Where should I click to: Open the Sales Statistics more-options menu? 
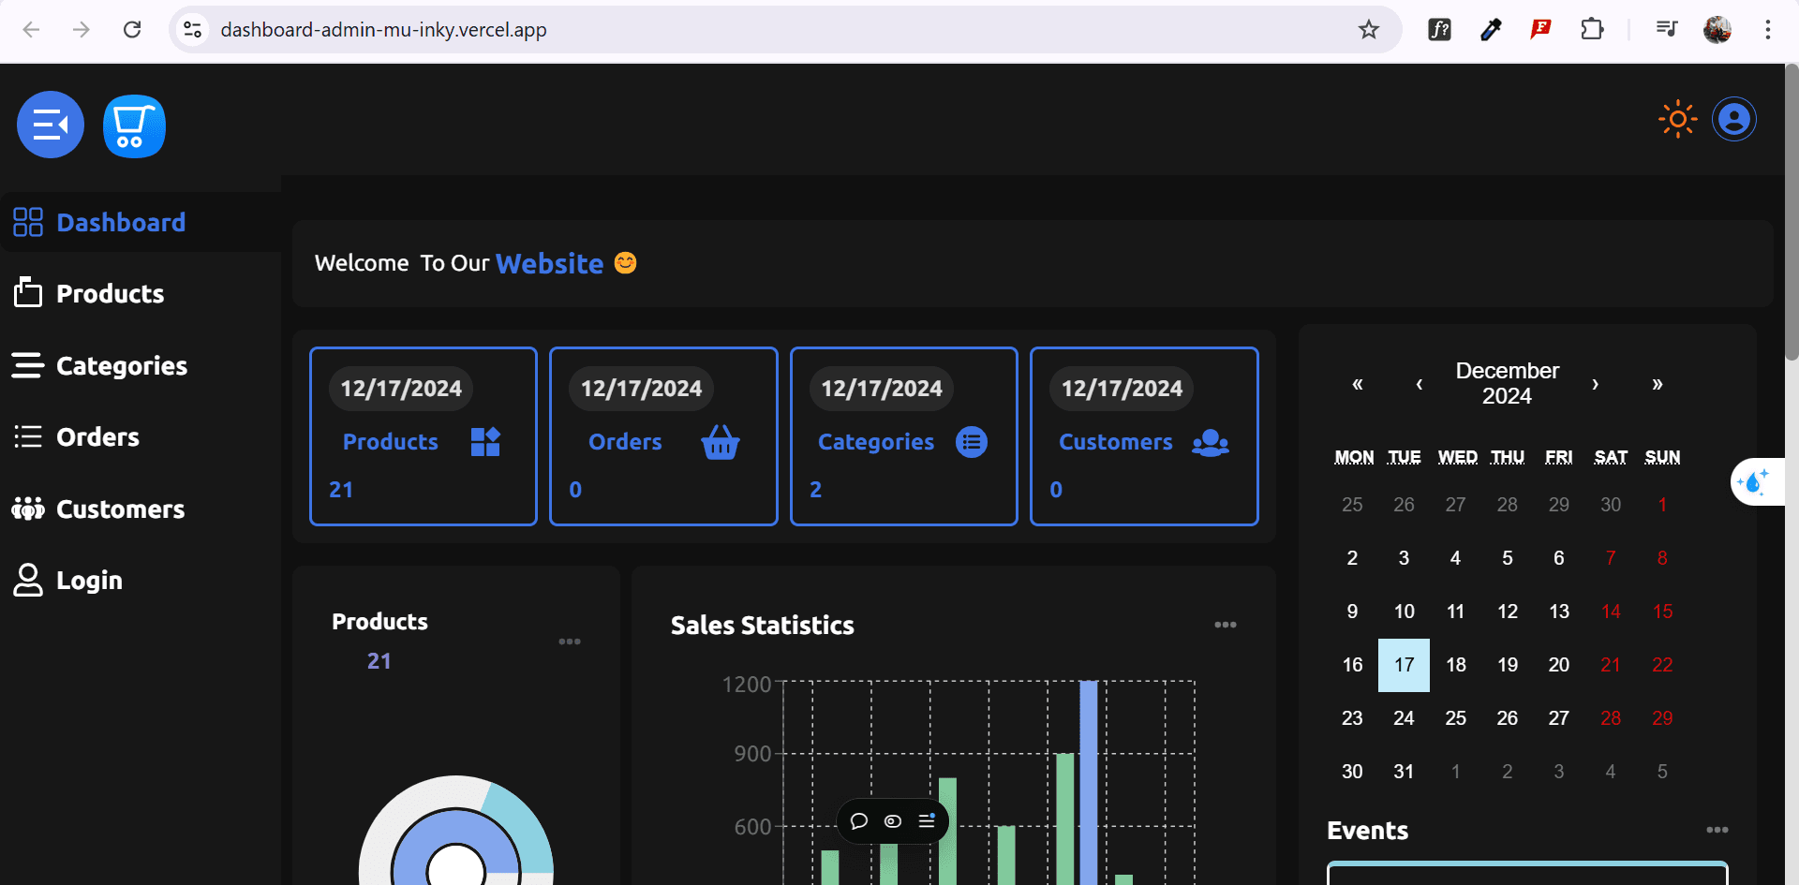[1226, 625]
